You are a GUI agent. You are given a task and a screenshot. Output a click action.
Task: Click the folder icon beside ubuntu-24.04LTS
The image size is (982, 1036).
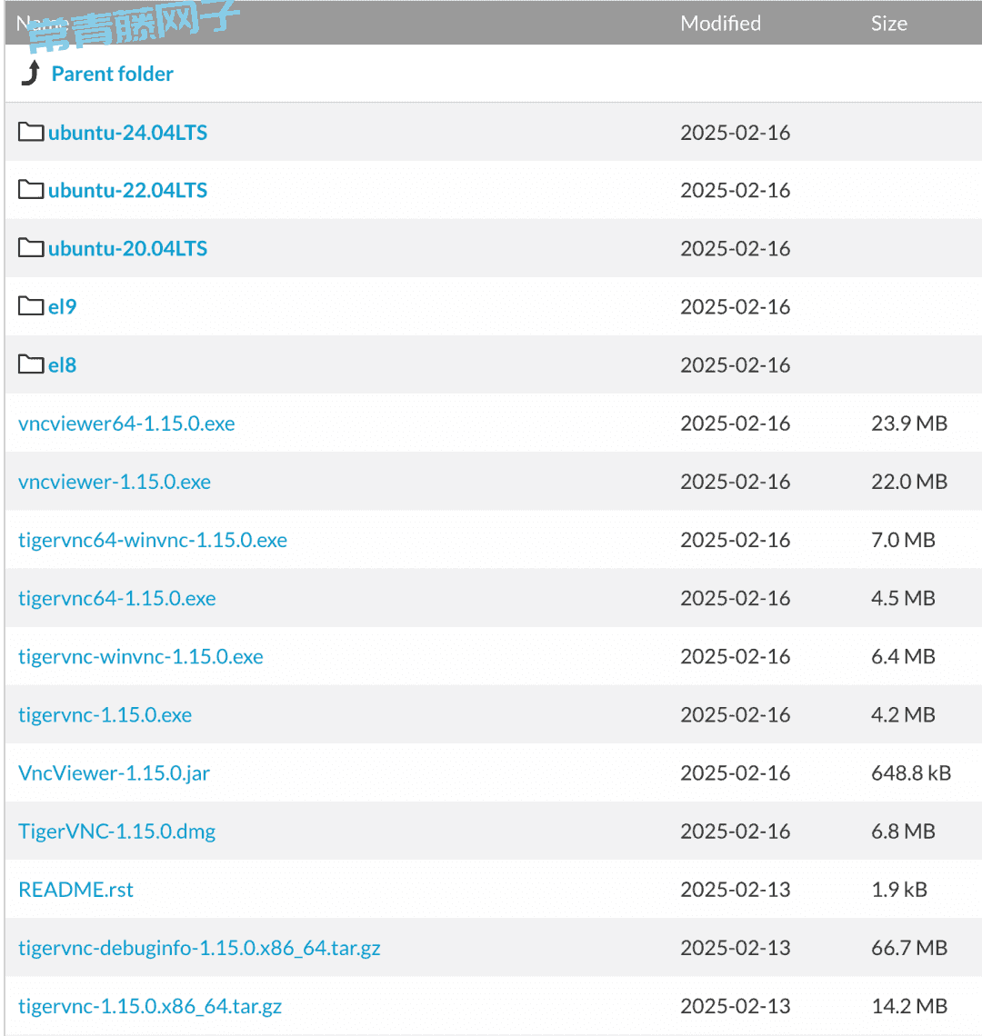click(x=30, y=132)
